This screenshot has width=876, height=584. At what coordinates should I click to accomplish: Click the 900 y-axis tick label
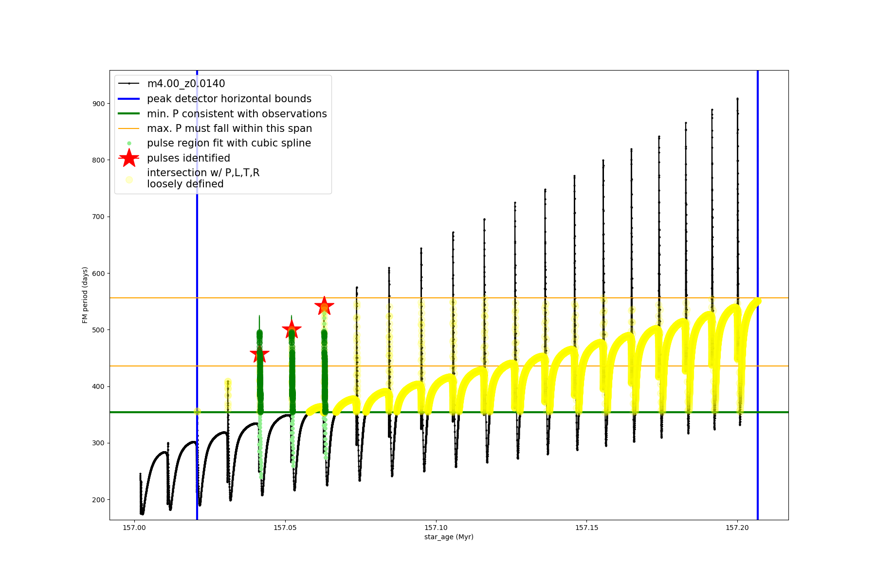[98, 104]
